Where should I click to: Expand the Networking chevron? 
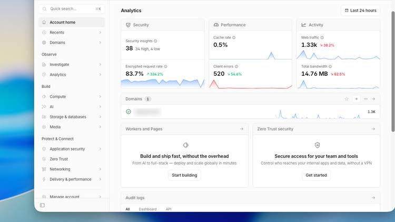click(100, 169)
